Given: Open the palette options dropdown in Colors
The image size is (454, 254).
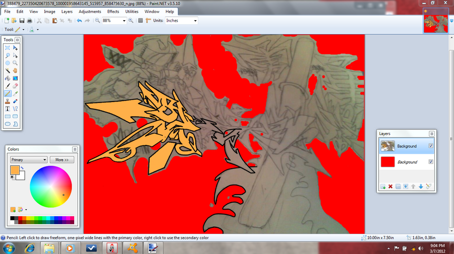Looking at the screenshot, I should [26, 210].
